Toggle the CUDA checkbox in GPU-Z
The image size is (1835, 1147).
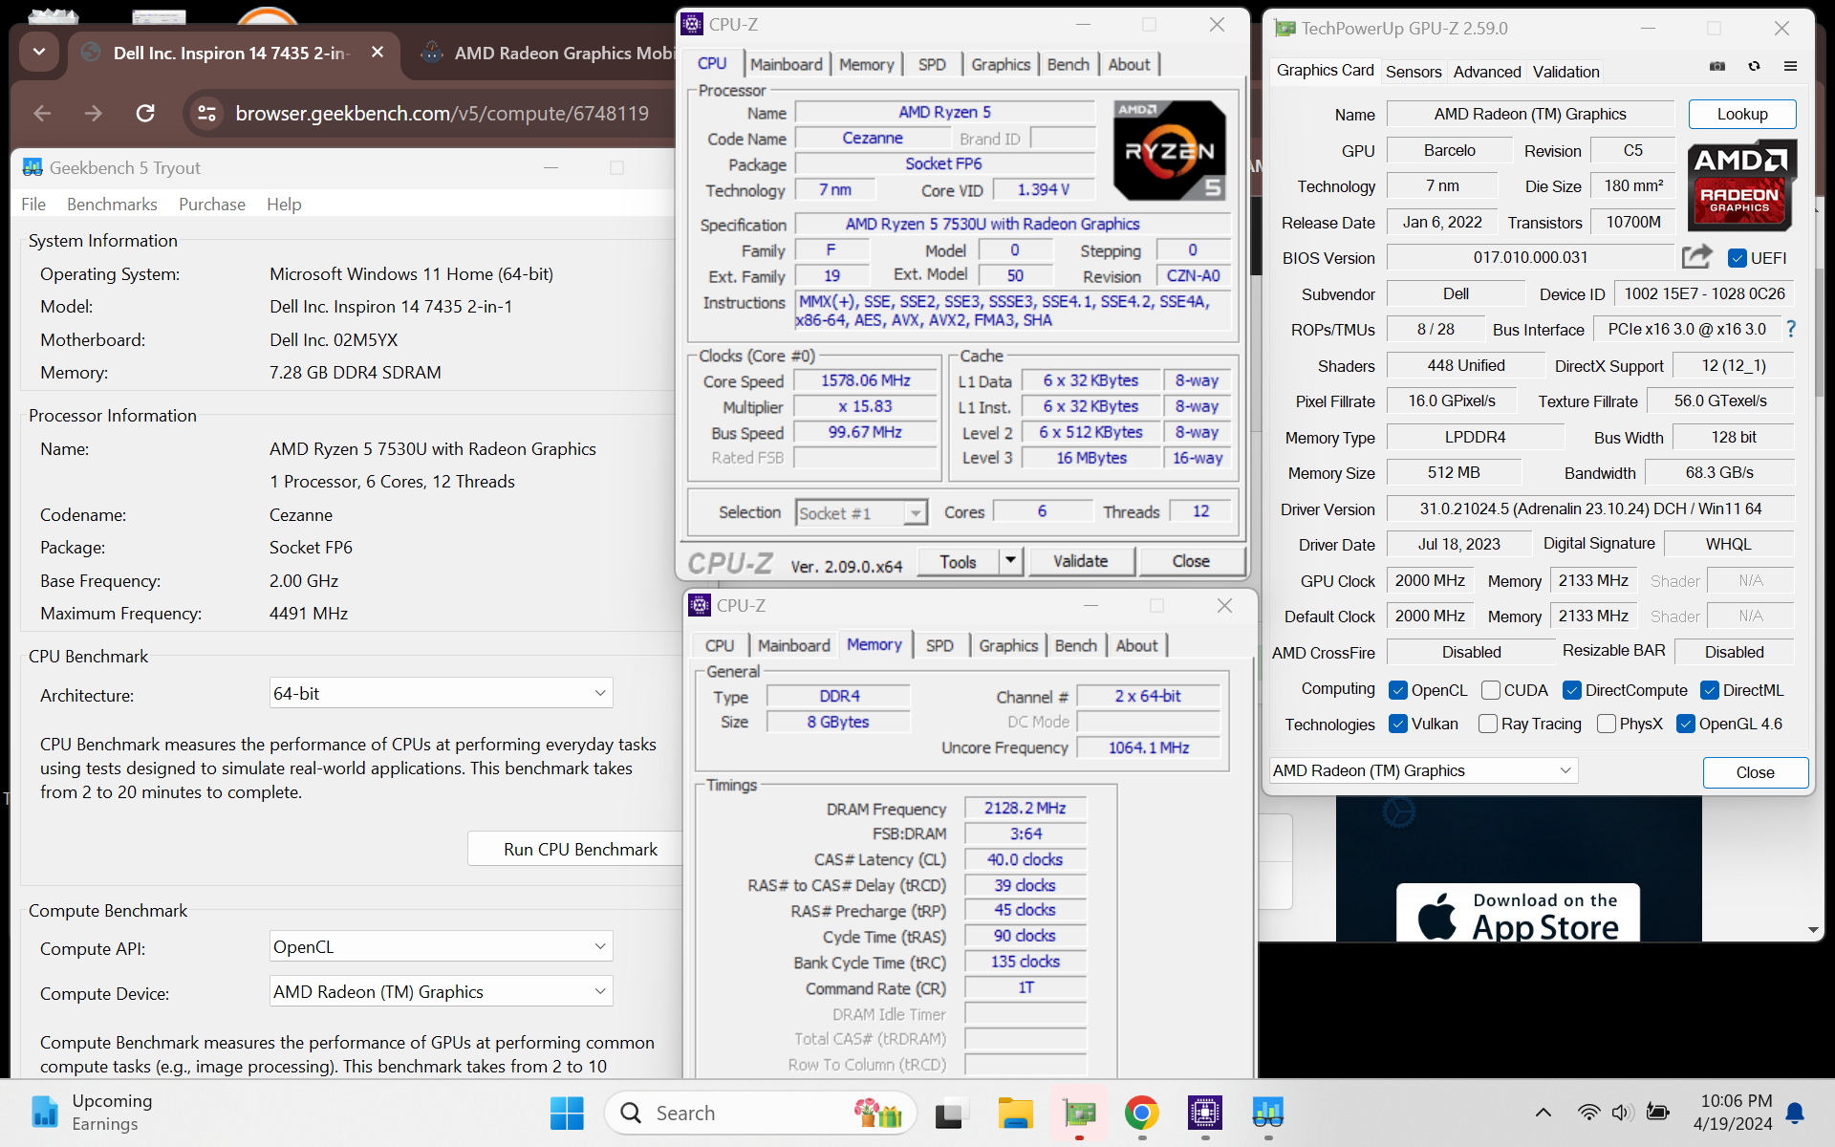coord(1491,690)
